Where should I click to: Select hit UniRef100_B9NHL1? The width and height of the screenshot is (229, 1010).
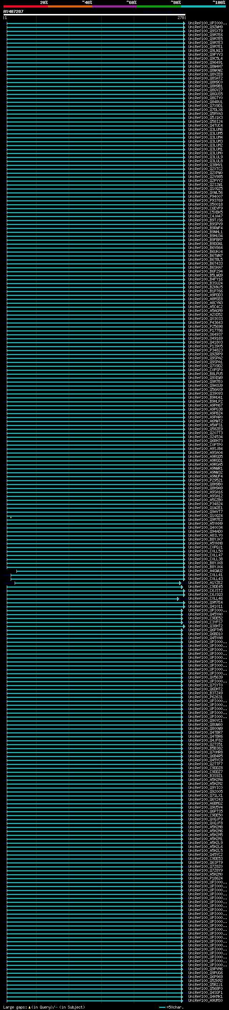coord(205,232)
